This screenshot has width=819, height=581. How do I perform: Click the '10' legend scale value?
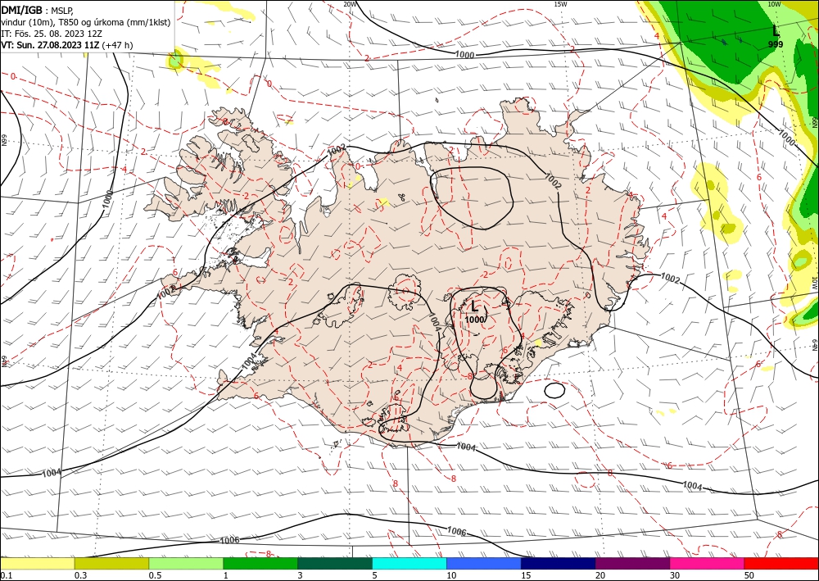(x=451, y=575)
